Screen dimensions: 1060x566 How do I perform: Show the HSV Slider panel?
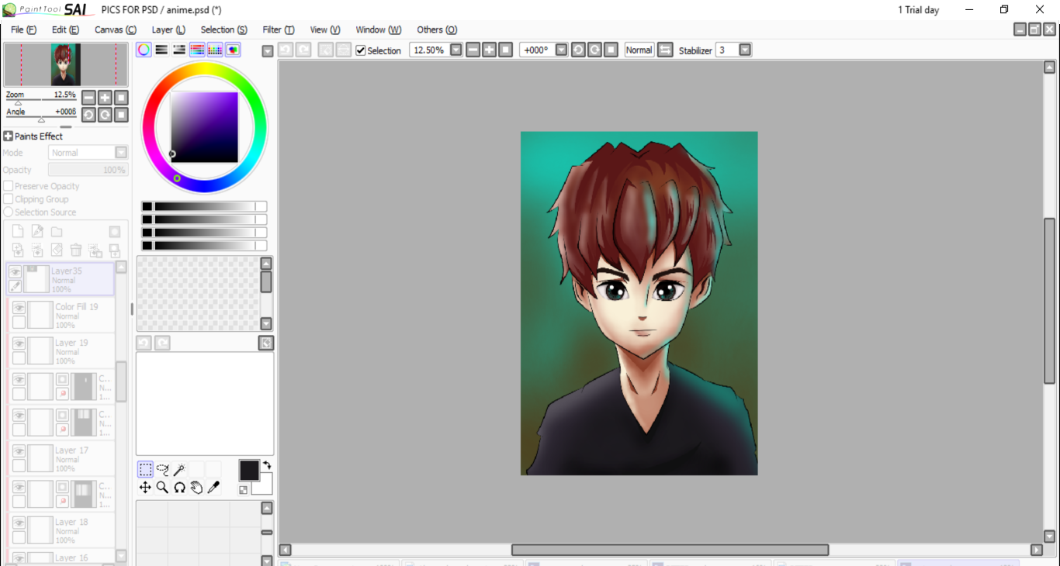pyautogui.click(x=179, y=50)
